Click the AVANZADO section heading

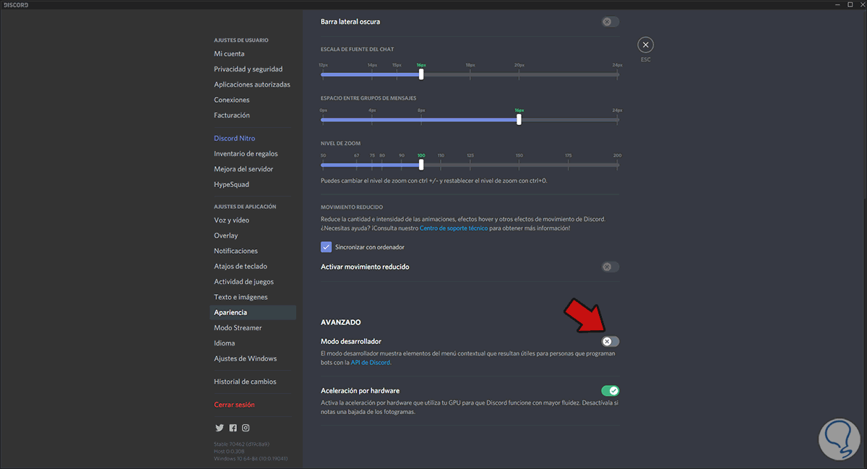(341, 322)
